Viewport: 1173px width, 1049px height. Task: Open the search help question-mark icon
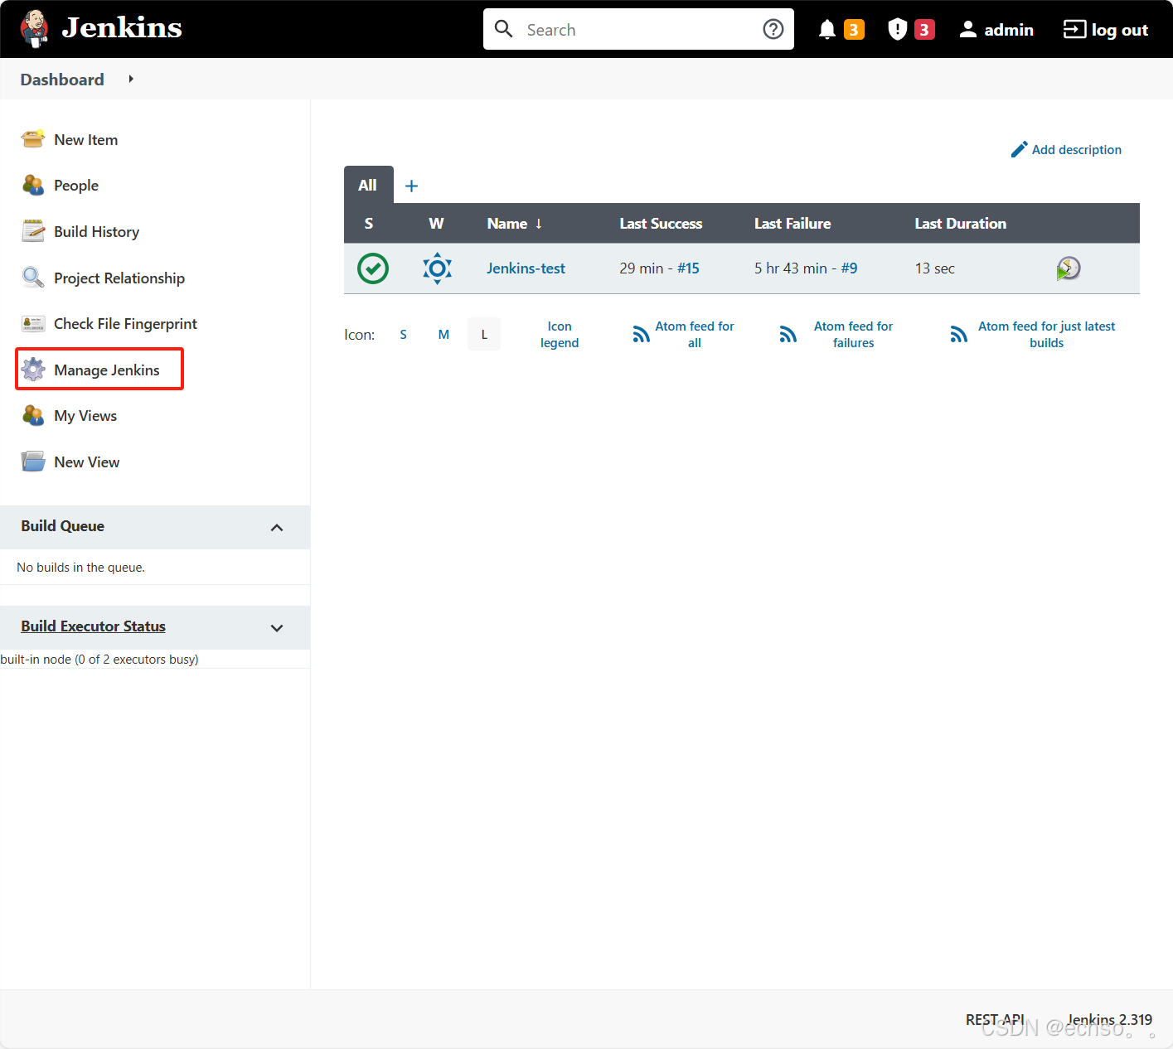[773, 29]
